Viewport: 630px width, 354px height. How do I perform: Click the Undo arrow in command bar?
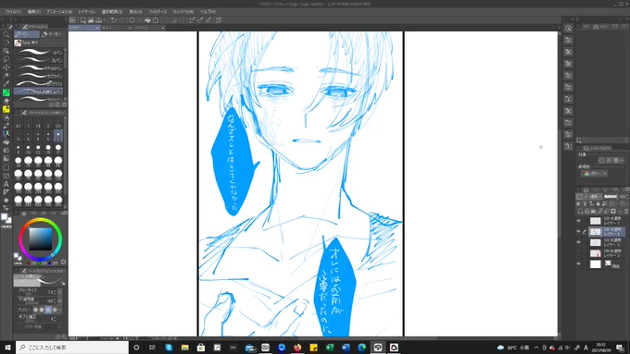coord(113,20)
